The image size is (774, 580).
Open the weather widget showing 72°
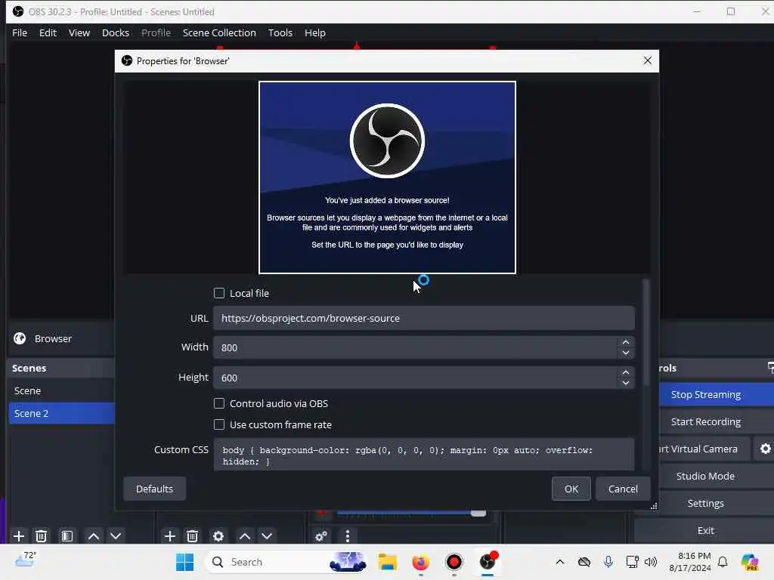click(25, 560)
